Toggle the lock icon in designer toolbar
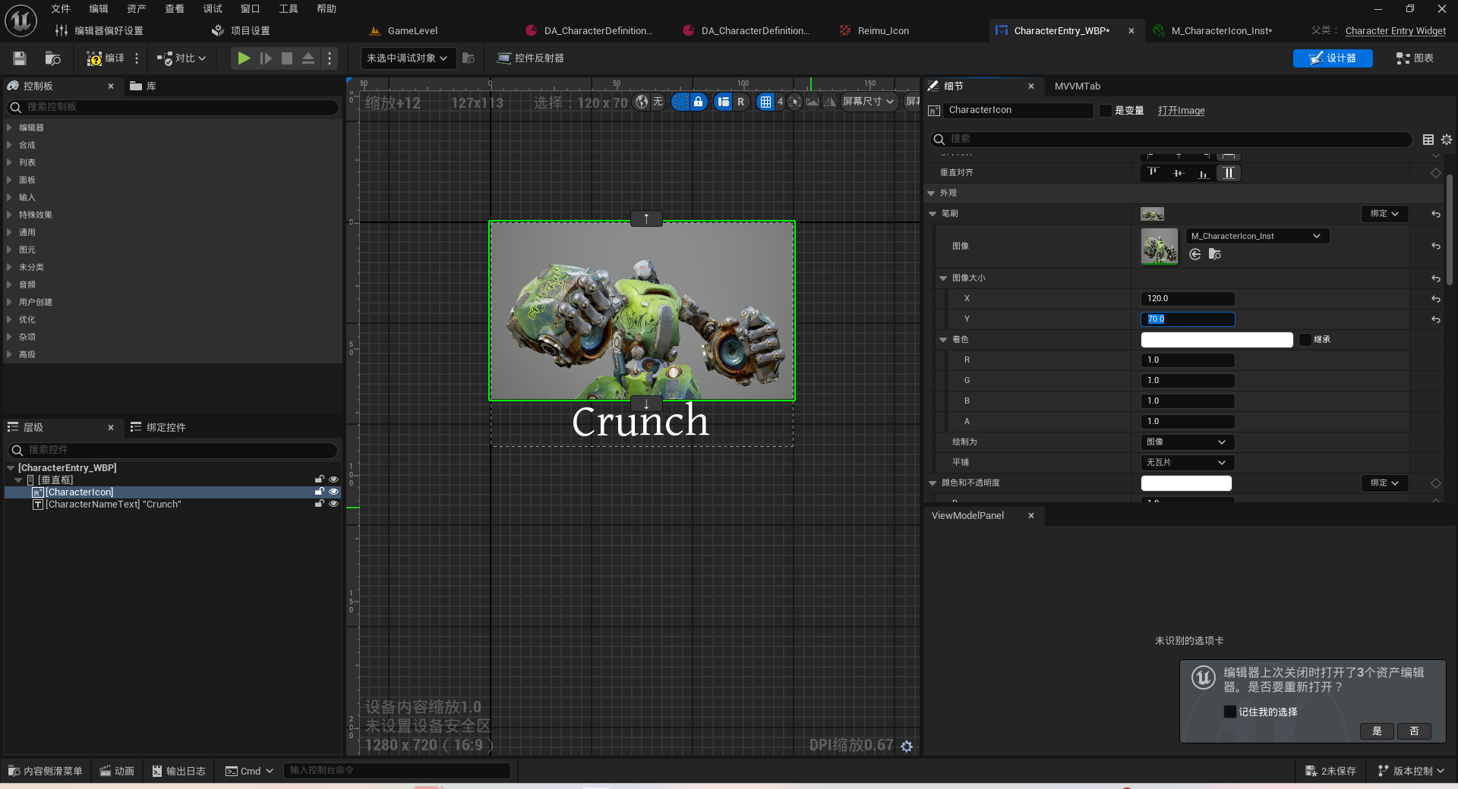 (x=699, y=102)
